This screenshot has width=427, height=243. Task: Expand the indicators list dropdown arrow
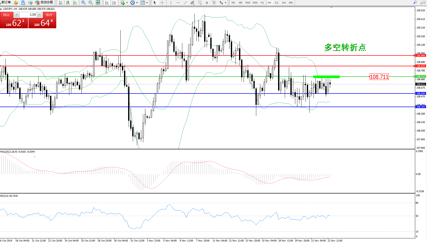pyautogui.click(x=127, y=3)
